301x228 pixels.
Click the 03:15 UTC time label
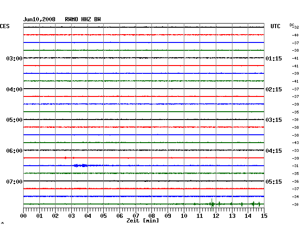274,120
